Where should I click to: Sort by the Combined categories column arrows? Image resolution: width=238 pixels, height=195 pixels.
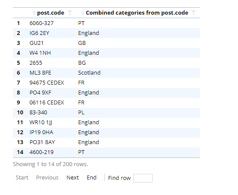(83, 13)
